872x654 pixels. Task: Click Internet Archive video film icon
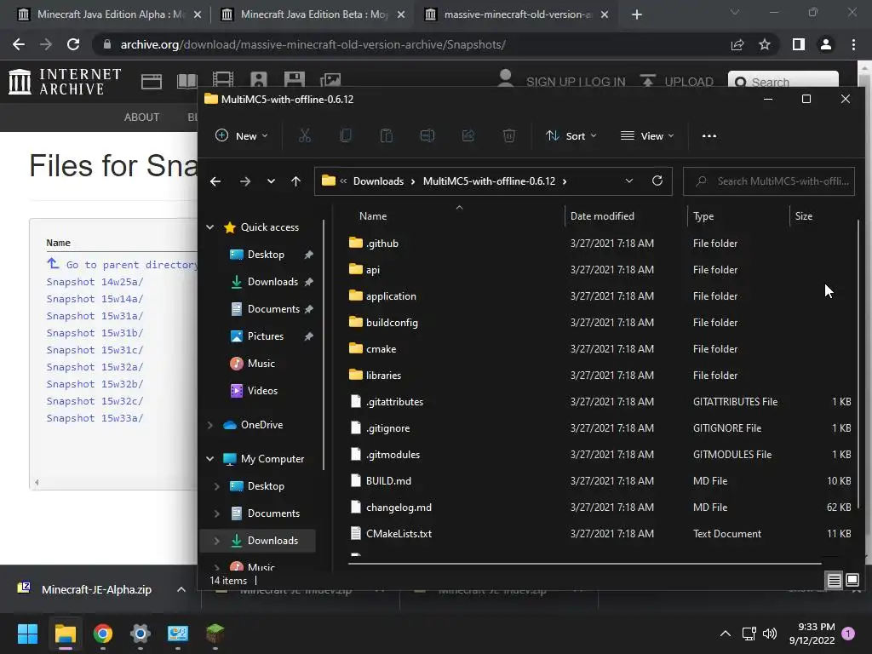click(223, 80)
